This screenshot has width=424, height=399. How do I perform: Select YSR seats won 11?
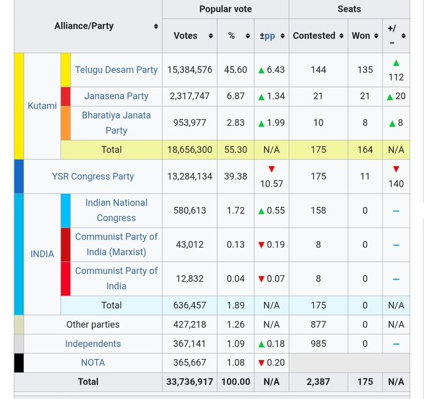click(x=365, y=176)
